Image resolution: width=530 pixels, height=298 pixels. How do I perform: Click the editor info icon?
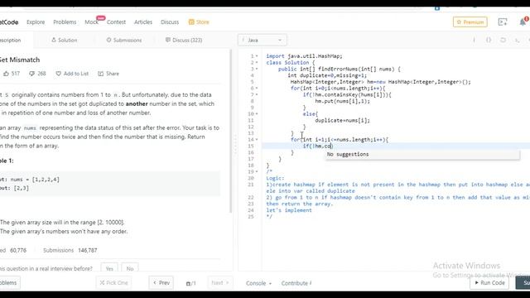tap(474, 40)
